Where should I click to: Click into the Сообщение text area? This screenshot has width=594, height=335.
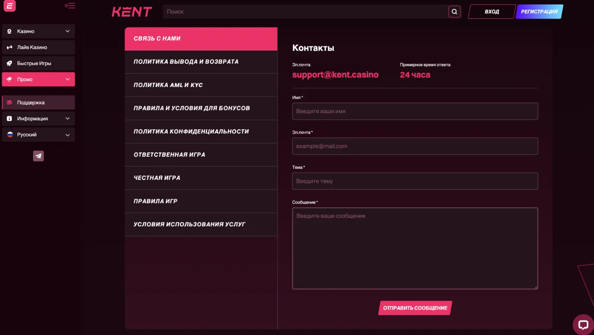click(x=415, y=248)
